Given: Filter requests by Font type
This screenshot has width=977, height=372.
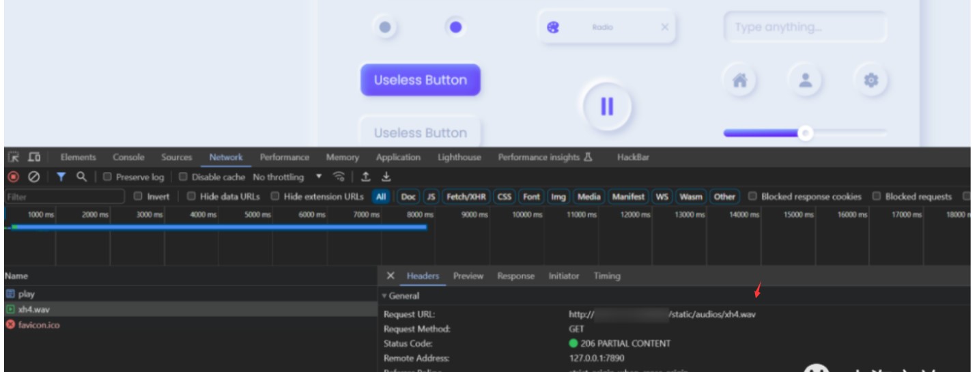Looking at the screenshot, I should click(531, 197).
